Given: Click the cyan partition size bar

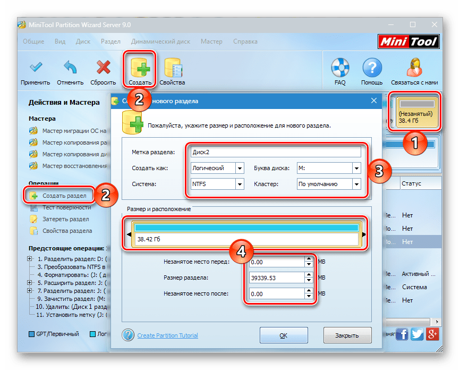Looking at the screenshot, I should [246, 228].
